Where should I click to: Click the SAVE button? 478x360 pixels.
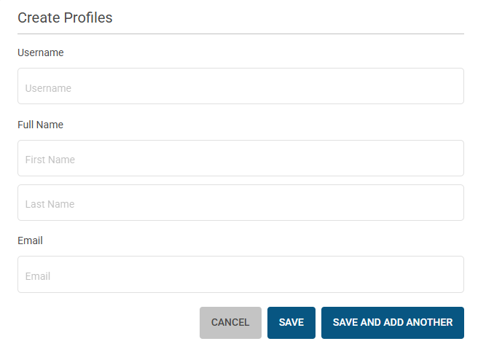tap(291, 323)
